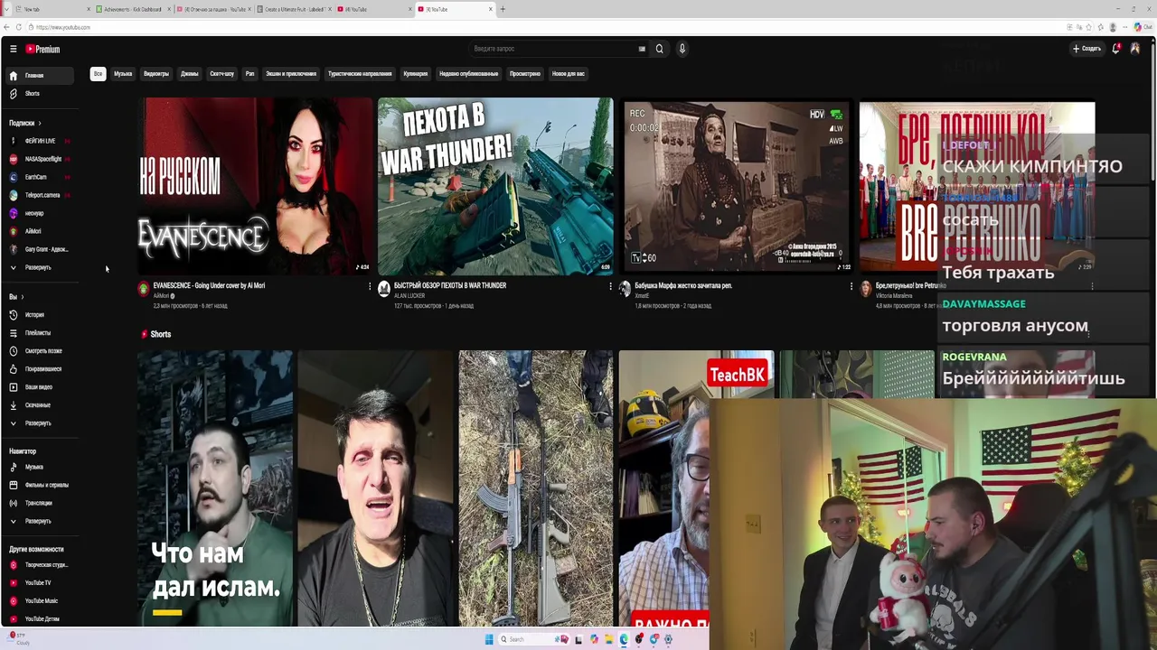Image resolution: width=1157 pixels, height=650 pixels.
Task: Open Смотреть позже in the sidebar
Action: 40,351
